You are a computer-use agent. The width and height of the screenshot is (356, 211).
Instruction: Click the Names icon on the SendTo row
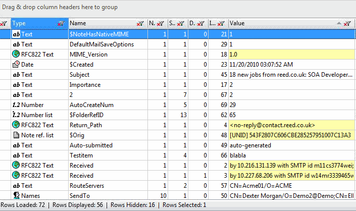click(16, 196)
